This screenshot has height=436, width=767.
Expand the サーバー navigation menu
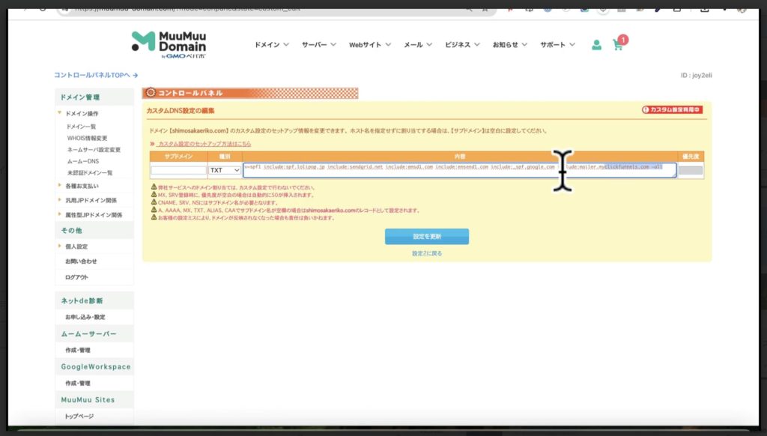pos(319,45)
